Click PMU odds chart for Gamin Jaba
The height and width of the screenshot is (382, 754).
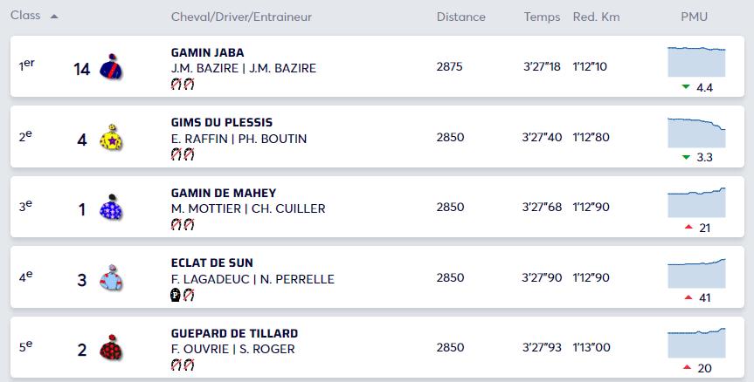click(x=696, y=61)
